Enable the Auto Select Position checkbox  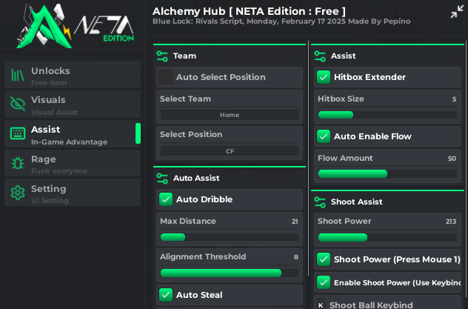coord(166,77)
